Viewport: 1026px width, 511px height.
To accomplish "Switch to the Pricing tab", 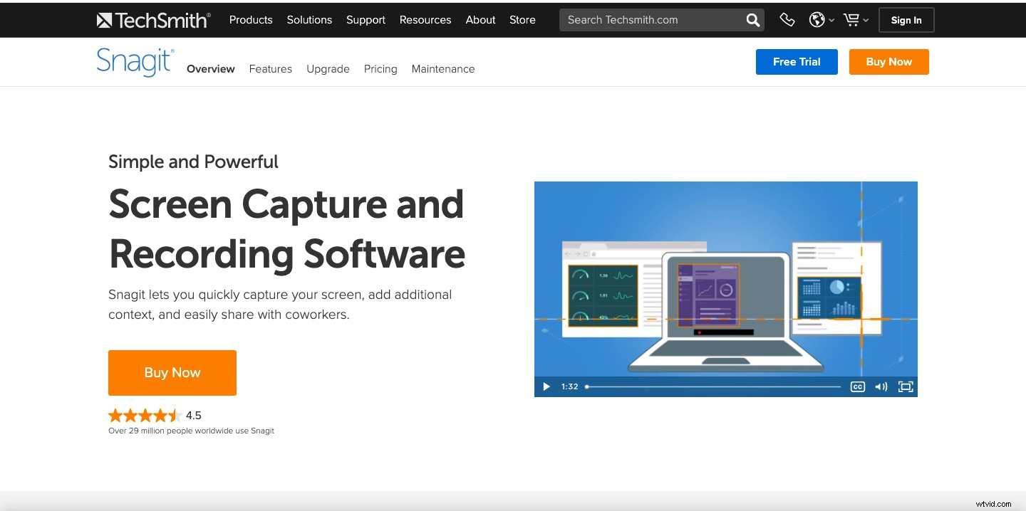I will (380, 68).
